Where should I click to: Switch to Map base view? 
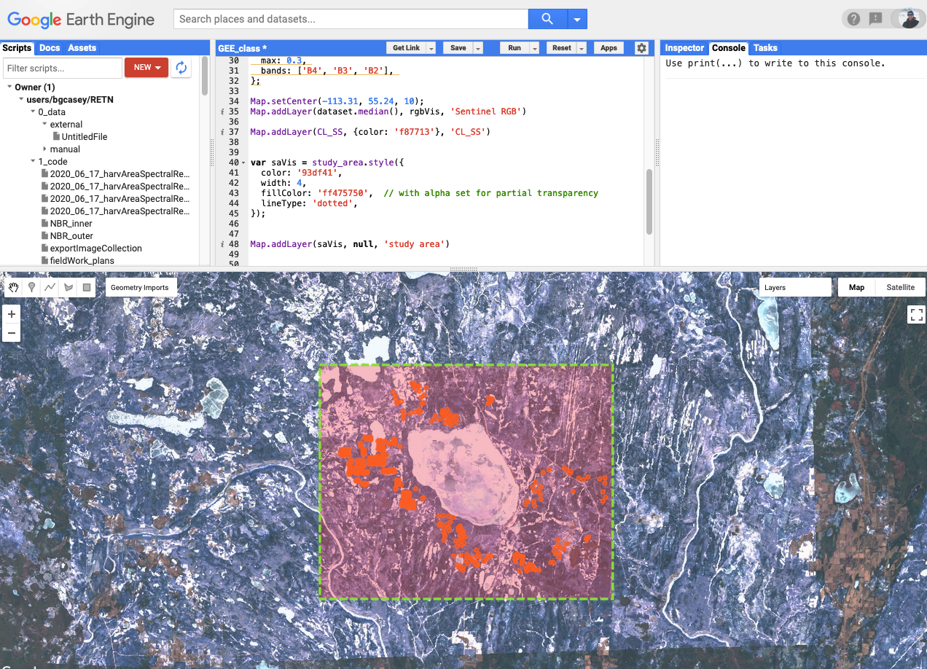point(856,288)
